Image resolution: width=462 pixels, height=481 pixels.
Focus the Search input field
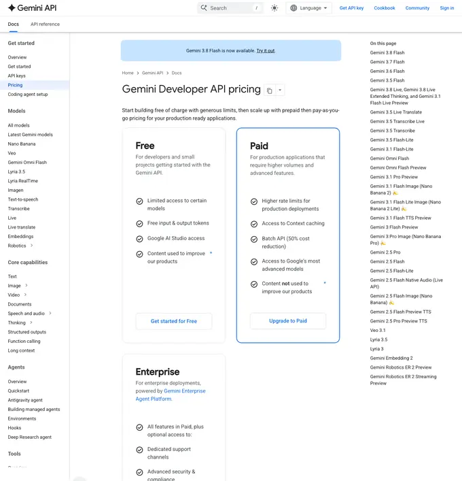click(230, 8)
